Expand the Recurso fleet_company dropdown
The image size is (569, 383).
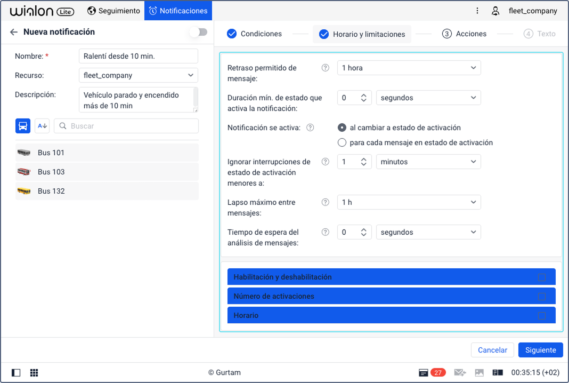click(138, 75)
